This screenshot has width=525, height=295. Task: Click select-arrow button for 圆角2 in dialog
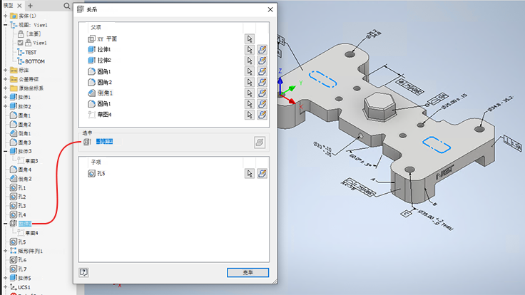click(x=250, y=82)
